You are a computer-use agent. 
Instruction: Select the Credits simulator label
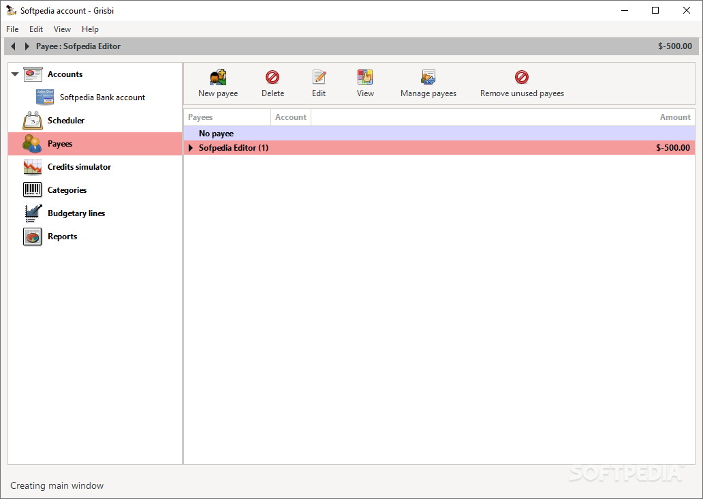pos(79,167)
